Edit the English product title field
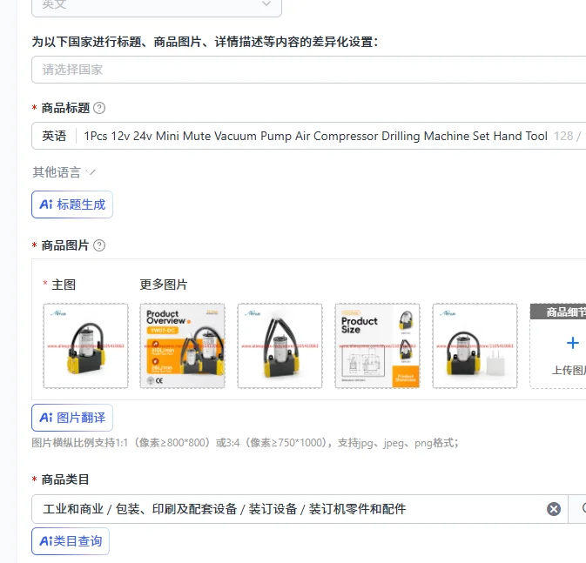This screenshot has height=563, width=586. (316, 136)
